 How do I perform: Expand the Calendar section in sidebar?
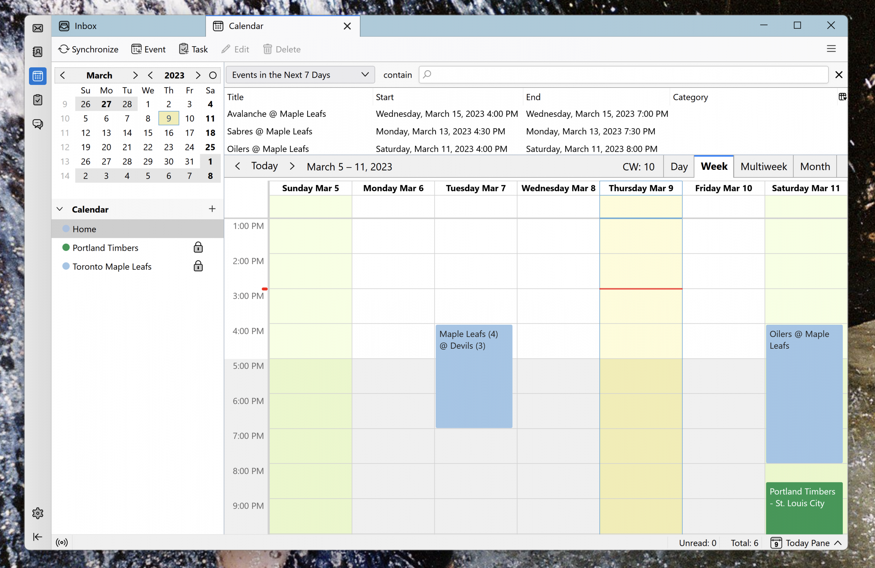[60, 209]
